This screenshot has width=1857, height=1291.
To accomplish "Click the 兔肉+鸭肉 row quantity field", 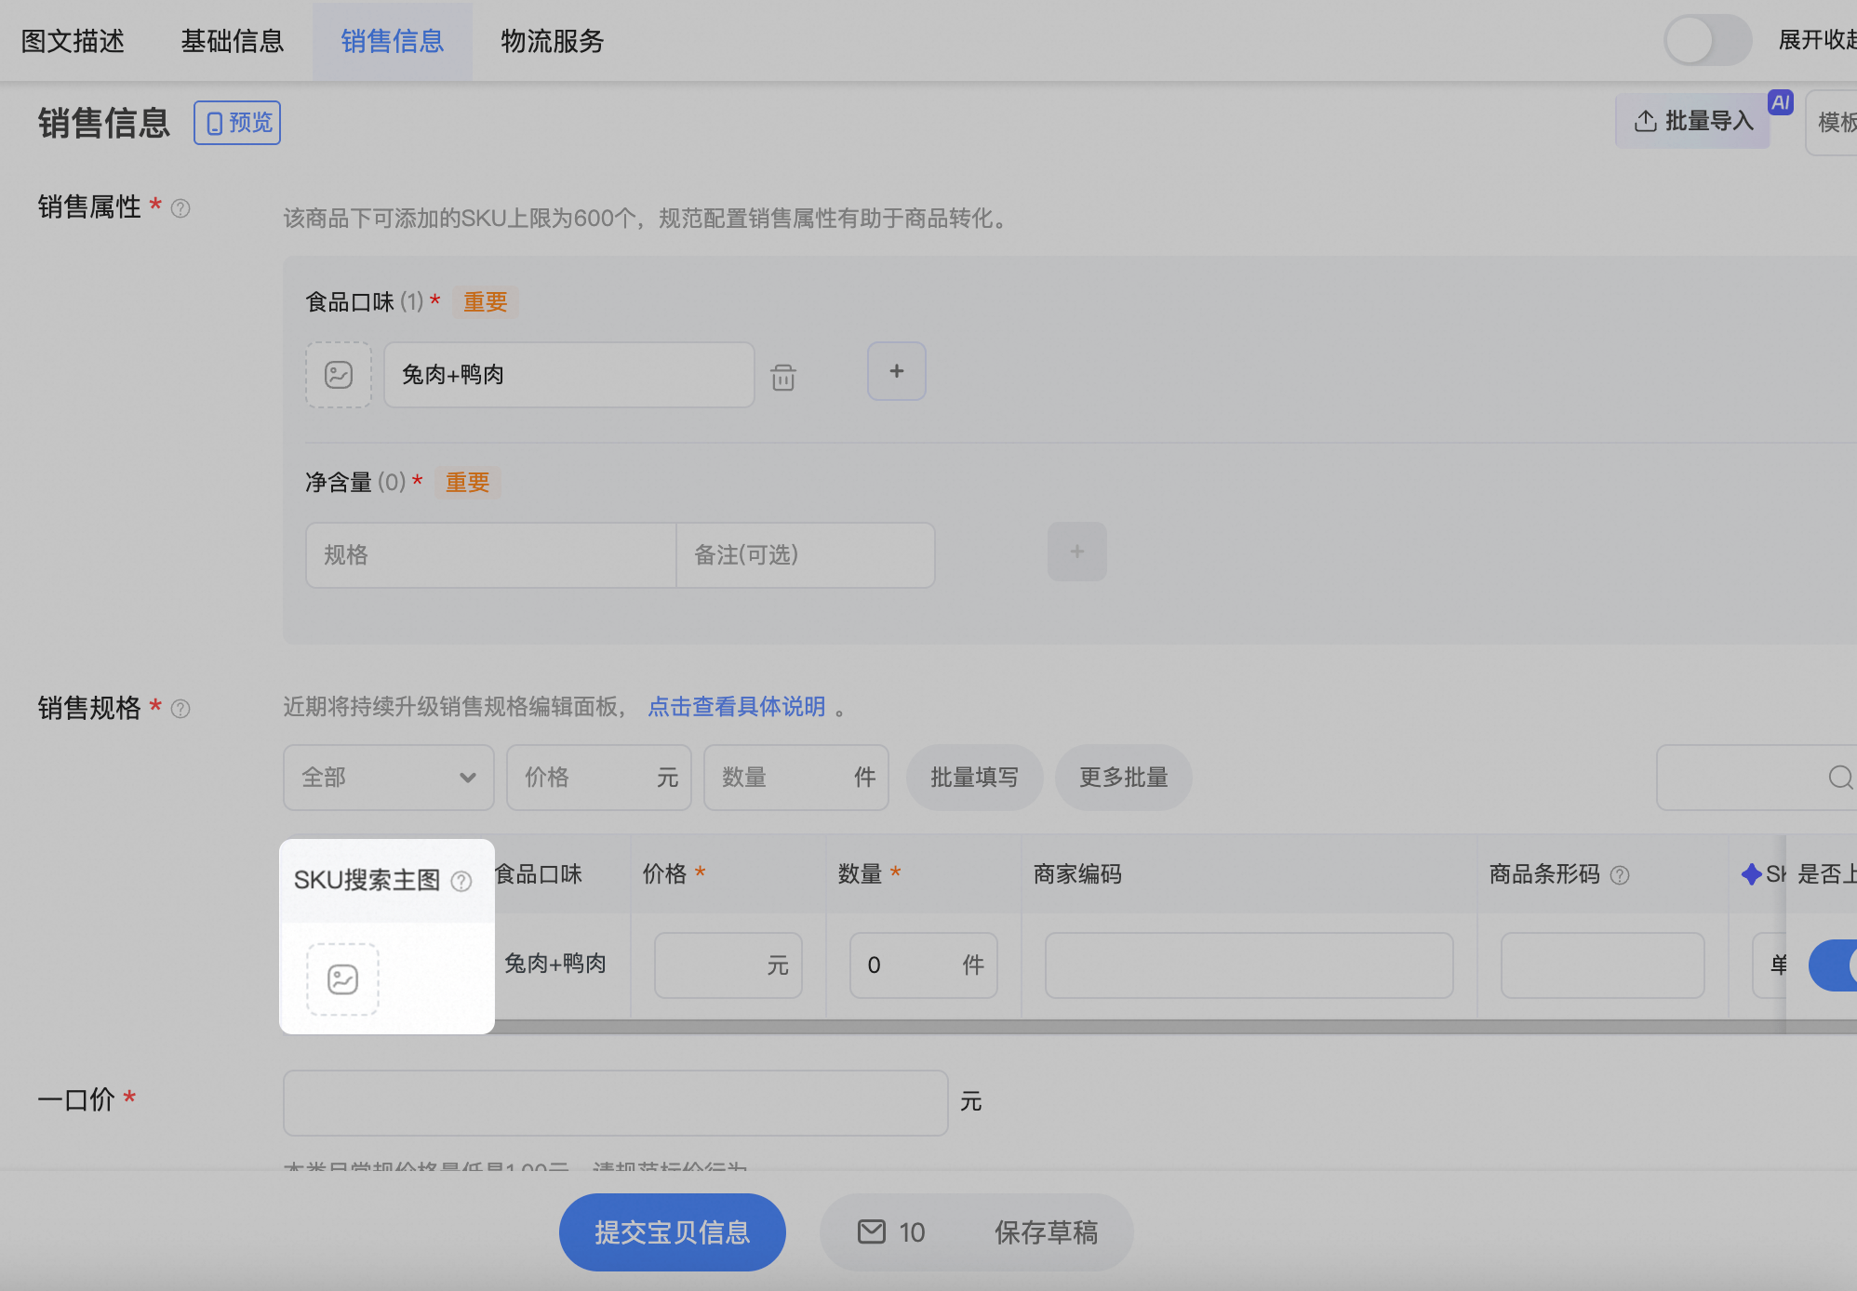I will [924, 965].
